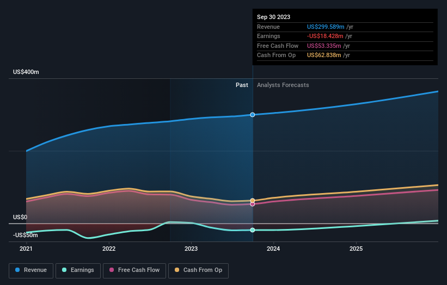The width and height of the screenshot is (447, 285).
Task: Toggle the Earnings legend button
Action: coord(78,270)
